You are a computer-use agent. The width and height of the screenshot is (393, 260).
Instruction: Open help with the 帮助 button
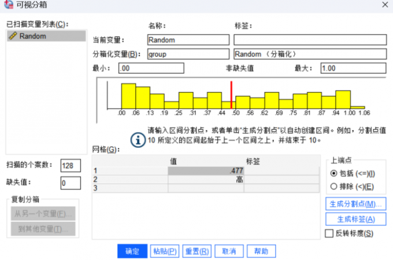coord(261,251)
